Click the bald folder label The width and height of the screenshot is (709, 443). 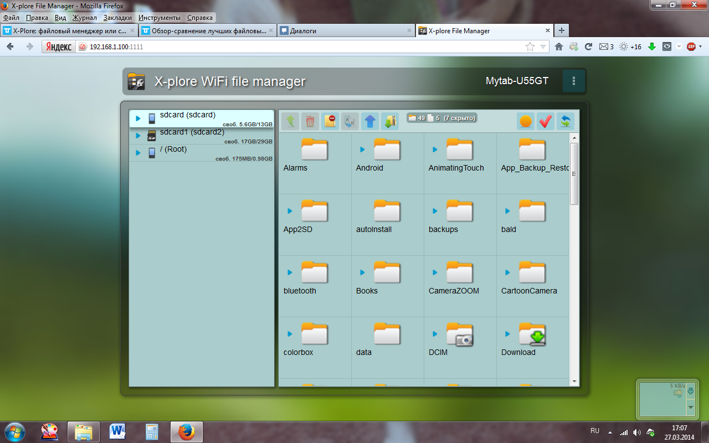point(508,229)
